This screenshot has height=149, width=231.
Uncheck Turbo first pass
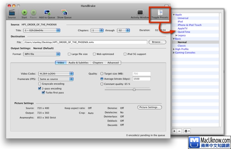43,92
